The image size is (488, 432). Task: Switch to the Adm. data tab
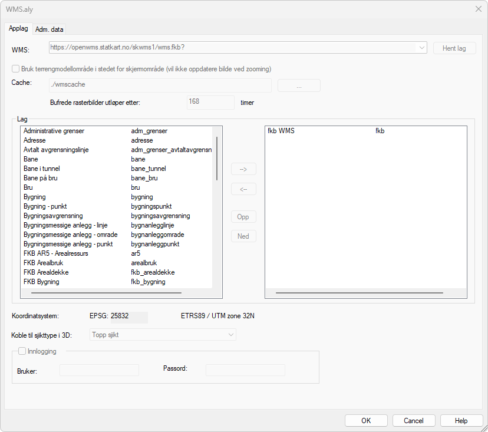pyautogui.click(x=50, y=29)
